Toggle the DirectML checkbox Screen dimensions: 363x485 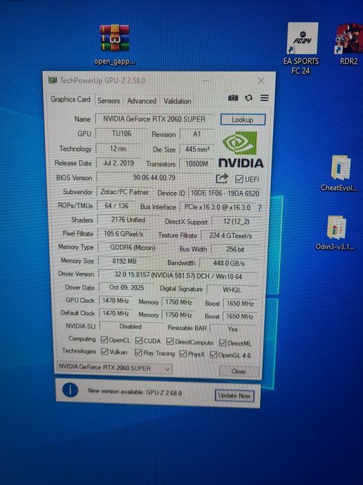click(x=223, y=343)
